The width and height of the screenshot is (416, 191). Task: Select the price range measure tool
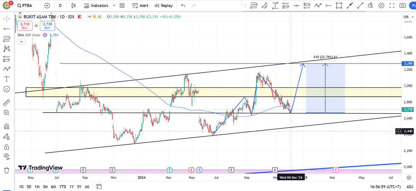coord(275,6)
